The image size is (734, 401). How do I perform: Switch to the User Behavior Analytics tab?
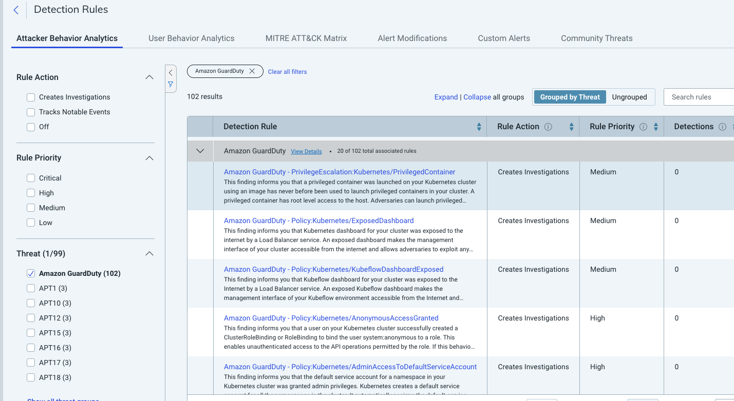(191, 38)
